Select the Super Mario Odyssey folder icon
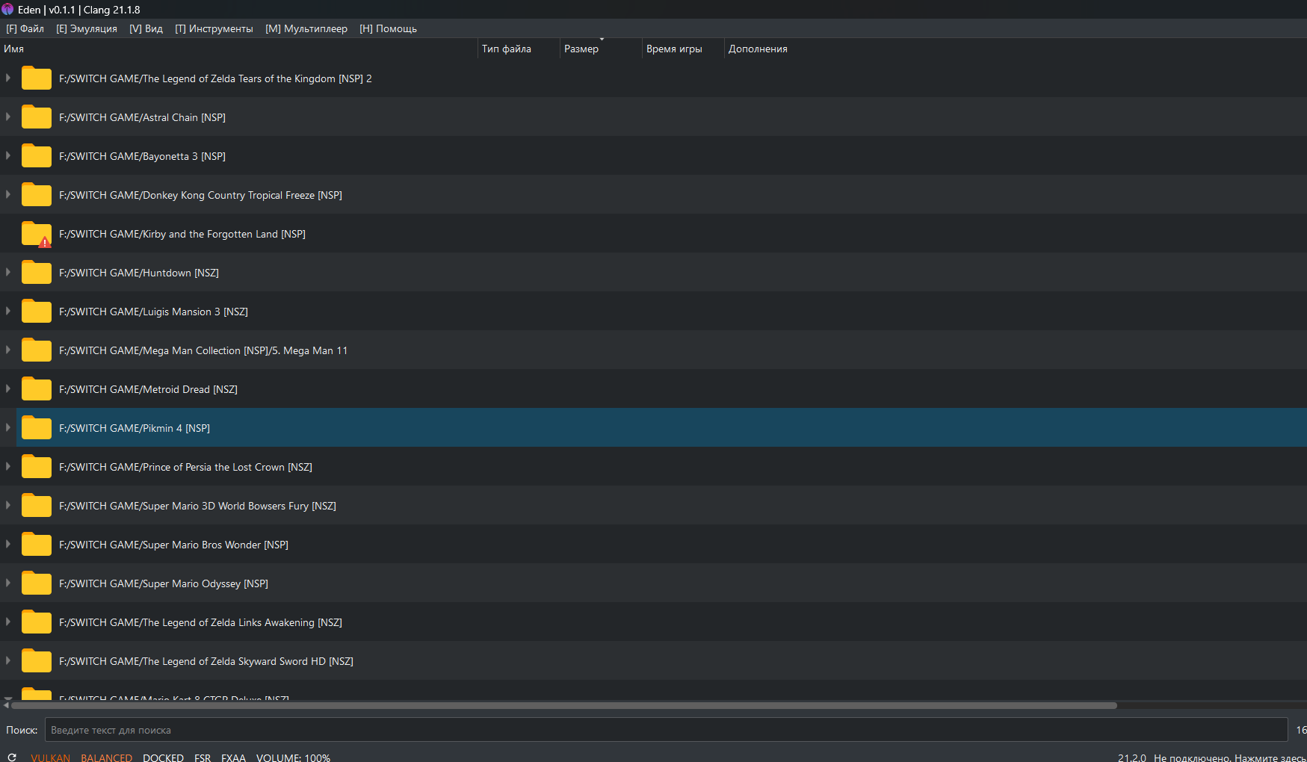1307x762 pixels. [36, 583]
